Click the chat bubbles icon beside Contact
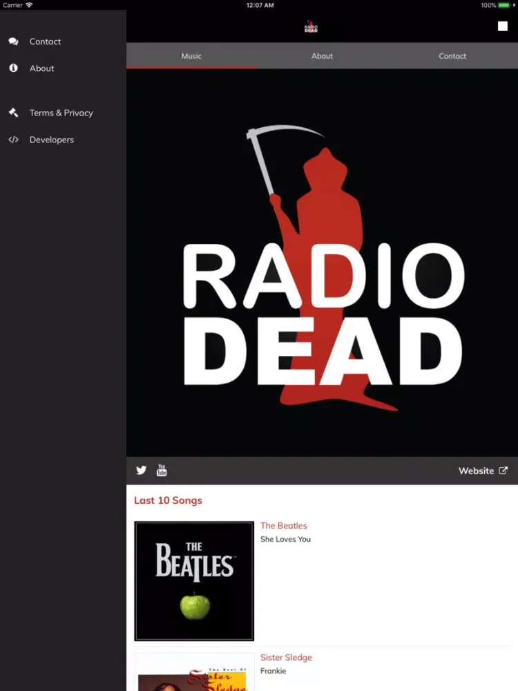The width and height of the screenshot is (518, 691). click(x=14, y=41)
